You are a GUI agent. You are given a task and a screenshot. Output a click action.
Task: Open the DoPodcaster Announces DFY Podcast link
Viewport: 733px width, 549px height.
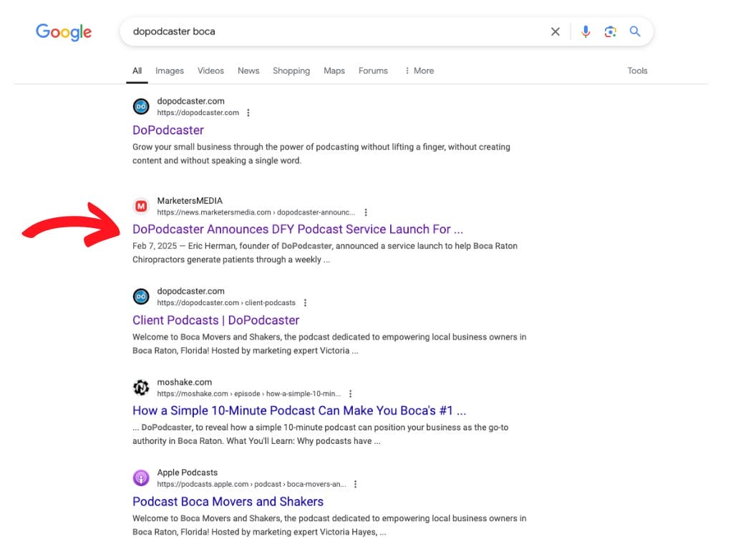point(297,229)
